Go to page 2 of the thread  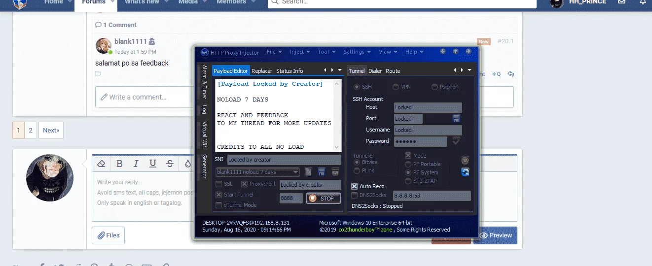click(x=31, y=131)
